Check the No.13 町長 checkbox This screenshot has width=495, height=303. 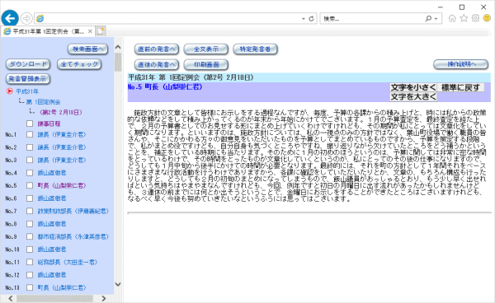(30, 287)
